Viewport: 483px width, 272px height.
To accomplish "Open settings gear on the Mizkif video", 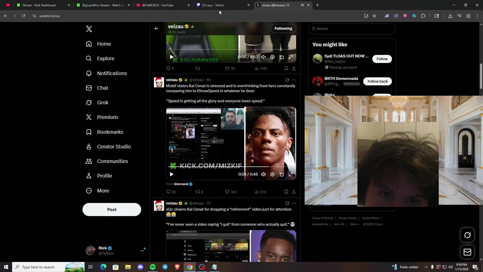I will point(272,174).
